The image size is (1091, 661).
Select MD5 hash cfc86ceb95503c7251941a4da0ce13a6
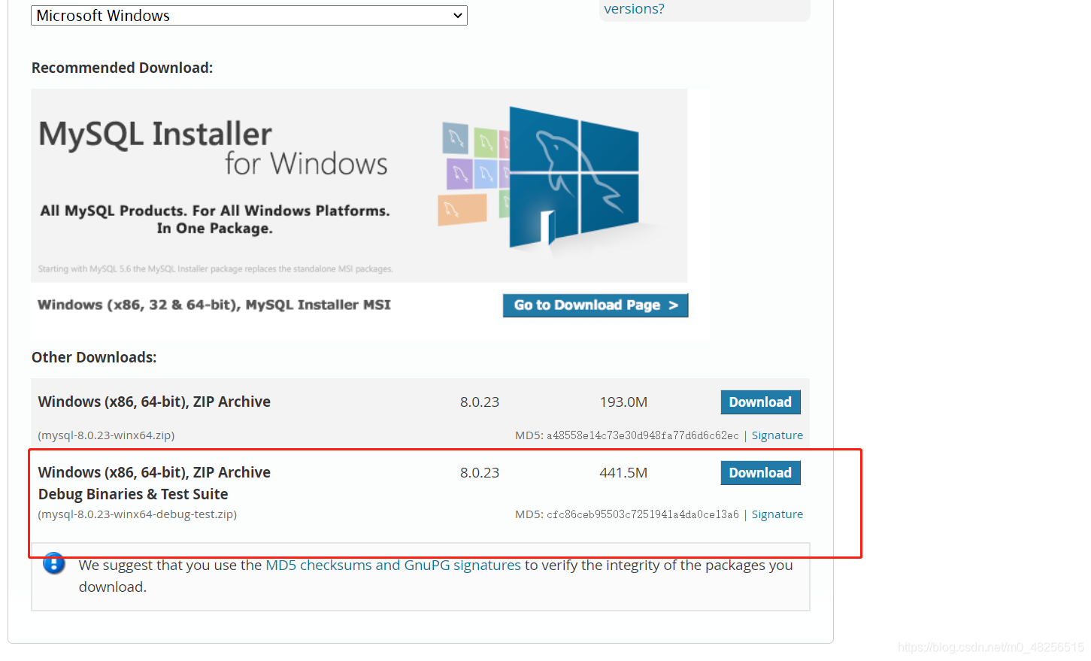coord(643,514)
